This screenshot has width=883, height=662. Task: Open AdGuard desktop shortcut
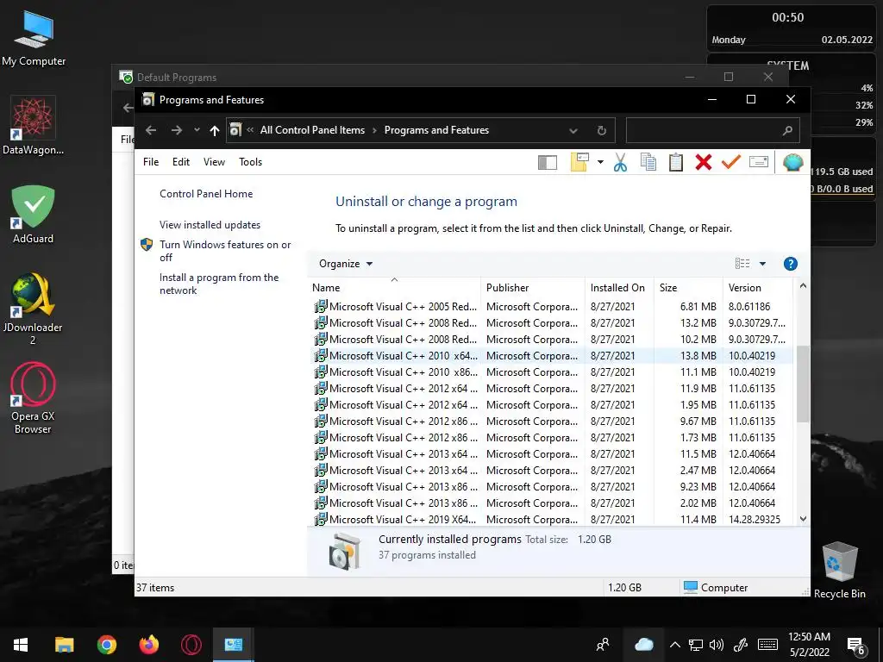[34, 214]
